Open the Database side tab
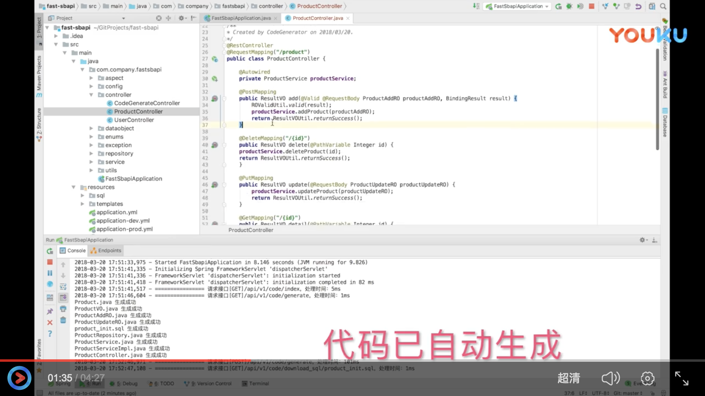Screen dimensions: 705x396 coord(665,123)
